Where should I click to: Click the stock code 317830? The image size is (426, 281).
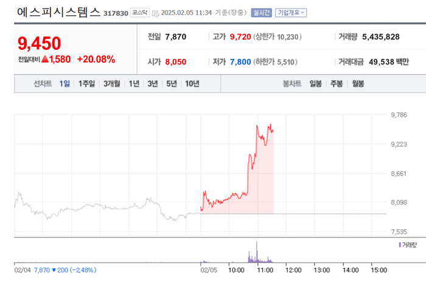pos(116,13)
